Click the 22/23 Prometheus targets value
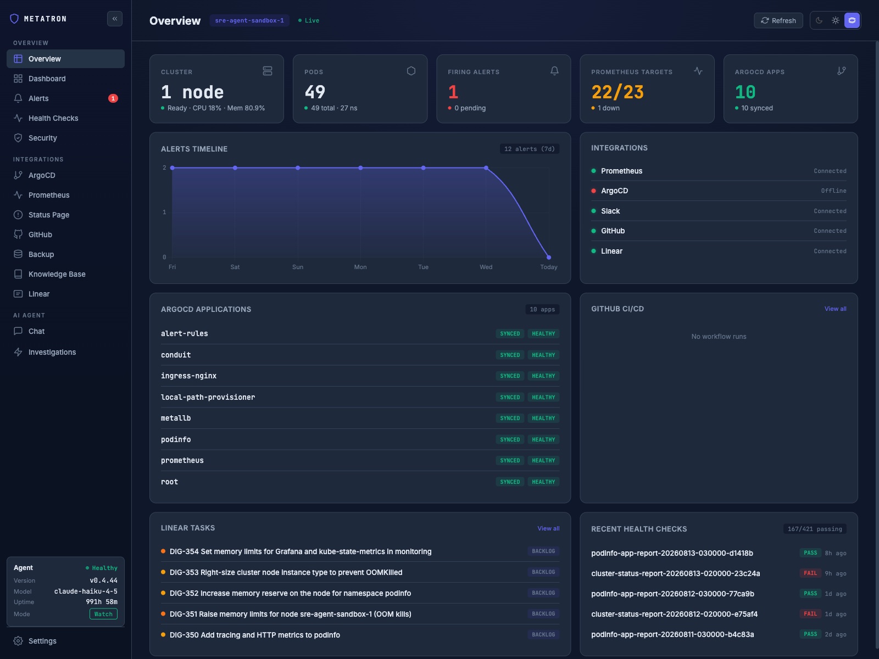The width and height of the screenshot is (879, 659). 617,92
